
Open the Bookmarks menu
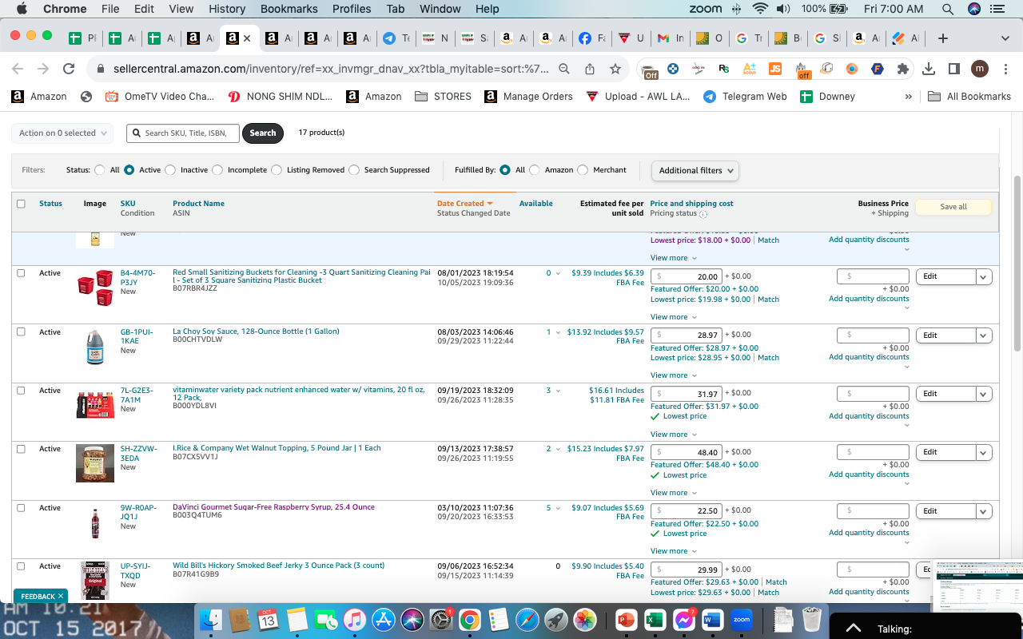pos(289,9)
